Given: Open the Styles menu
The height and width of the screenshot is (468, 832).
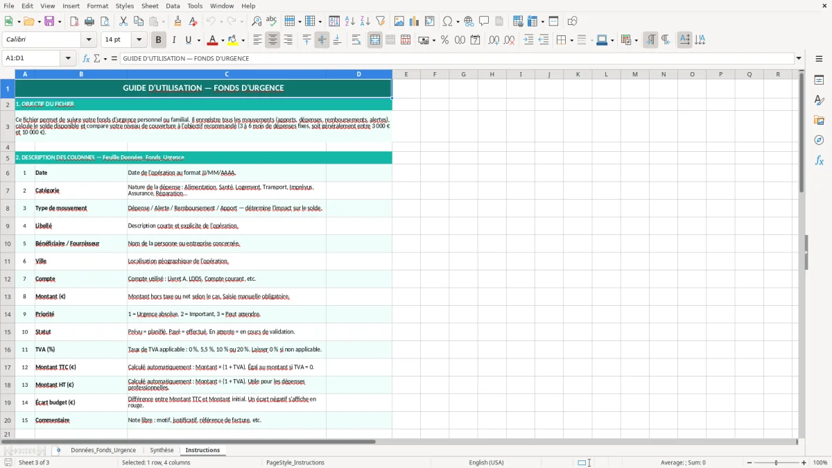Looking at the screenshot, I should pyautogui.click(x=125, y=6).
